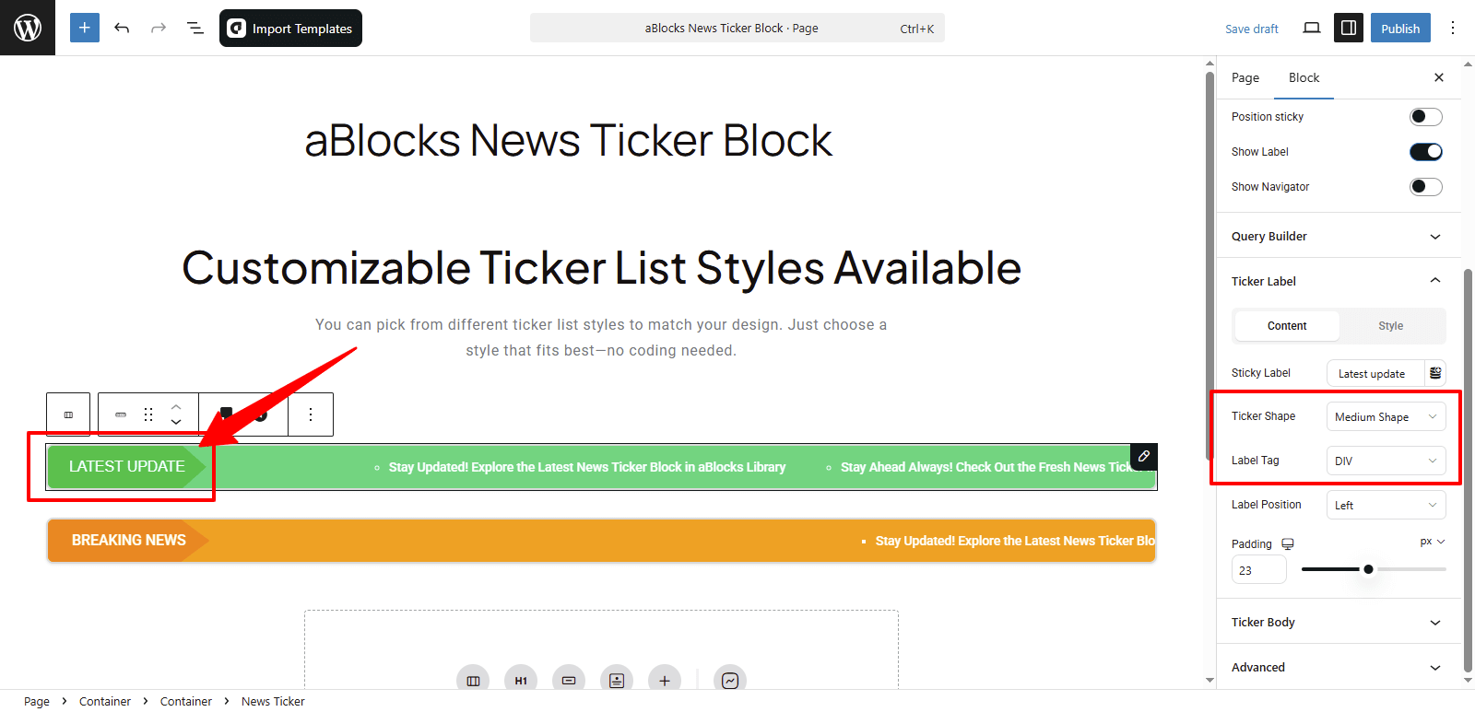1475x712 pixels.
Task: Undo the last change
Action: click(x=122, y=28)
